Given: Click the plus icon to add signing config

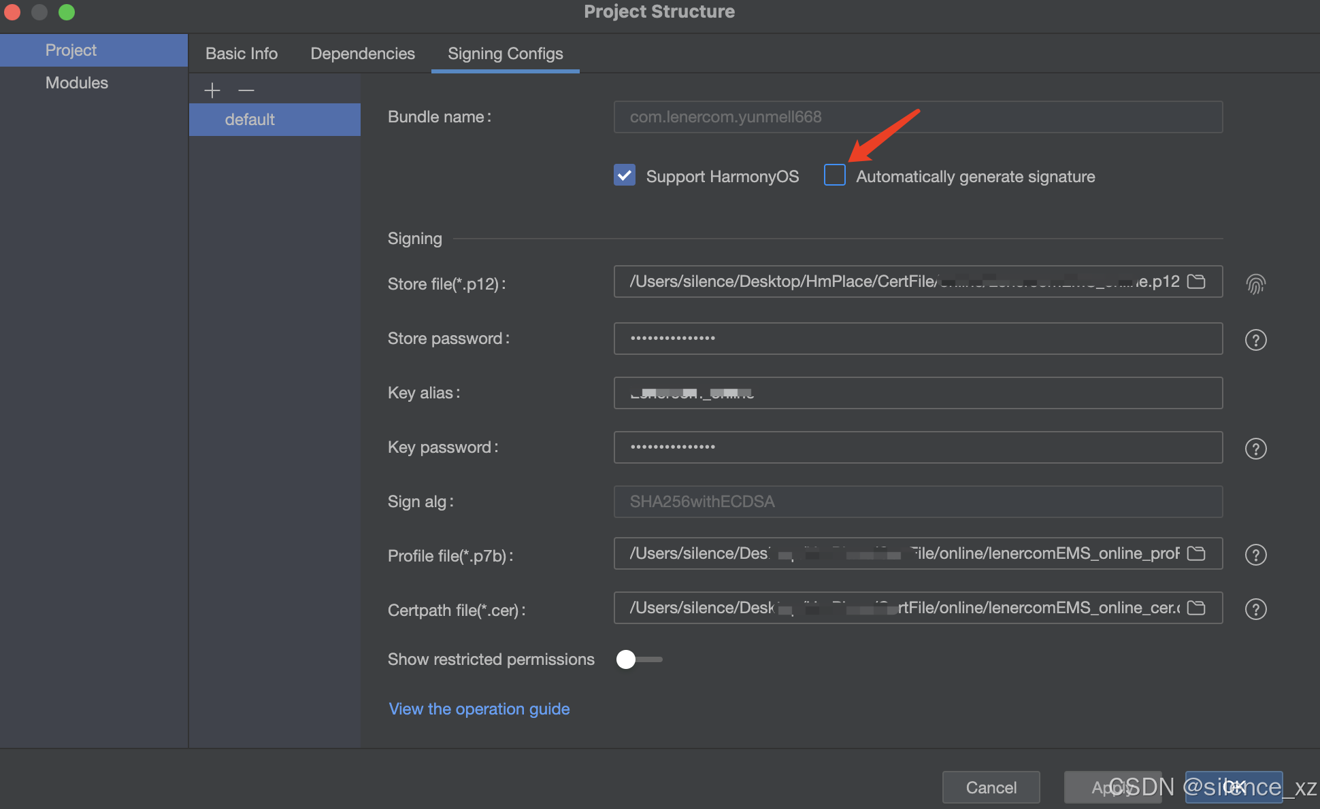Looking at the screenshot, I should click(212, 90).
